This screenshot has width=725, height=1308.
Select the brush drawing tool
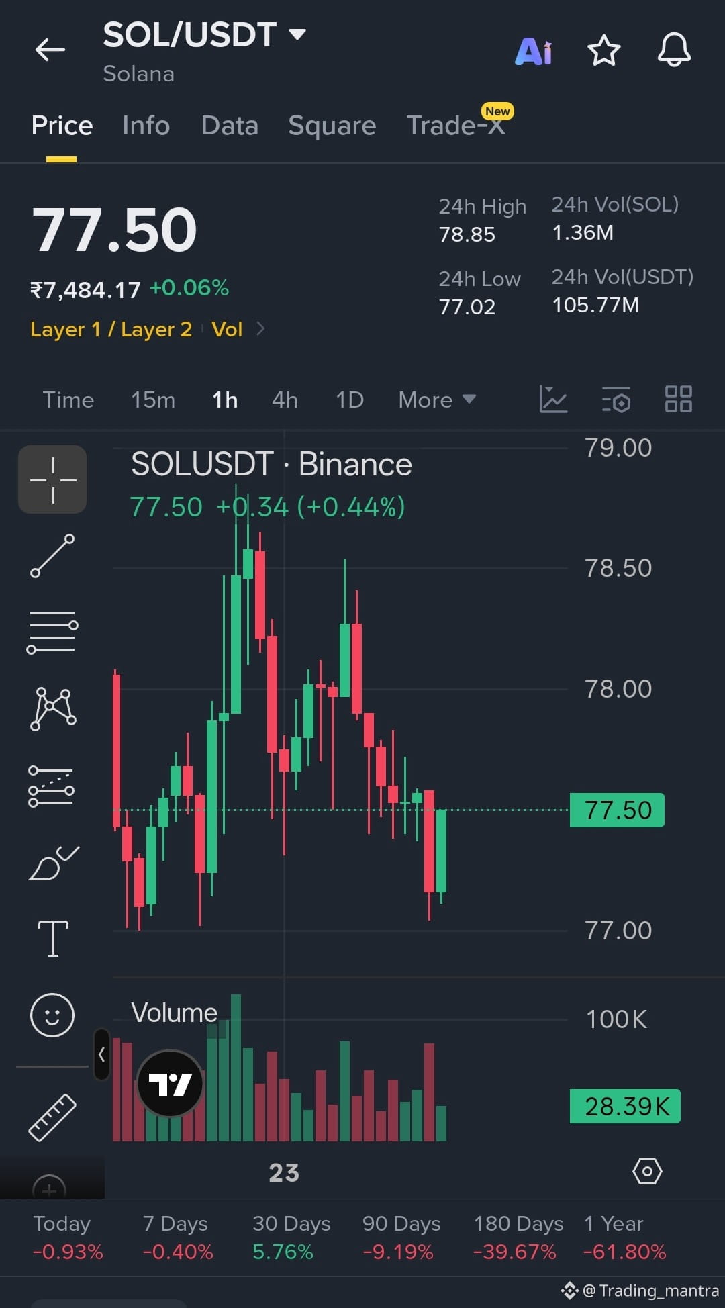[x=54, y=862]
